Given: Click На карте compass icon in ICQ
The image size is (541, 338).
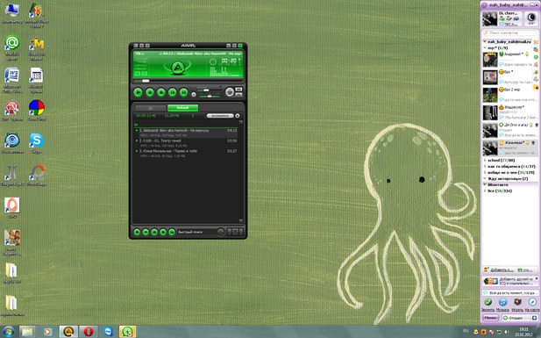Looking at the screenshot, I should [x=532, y=302].
